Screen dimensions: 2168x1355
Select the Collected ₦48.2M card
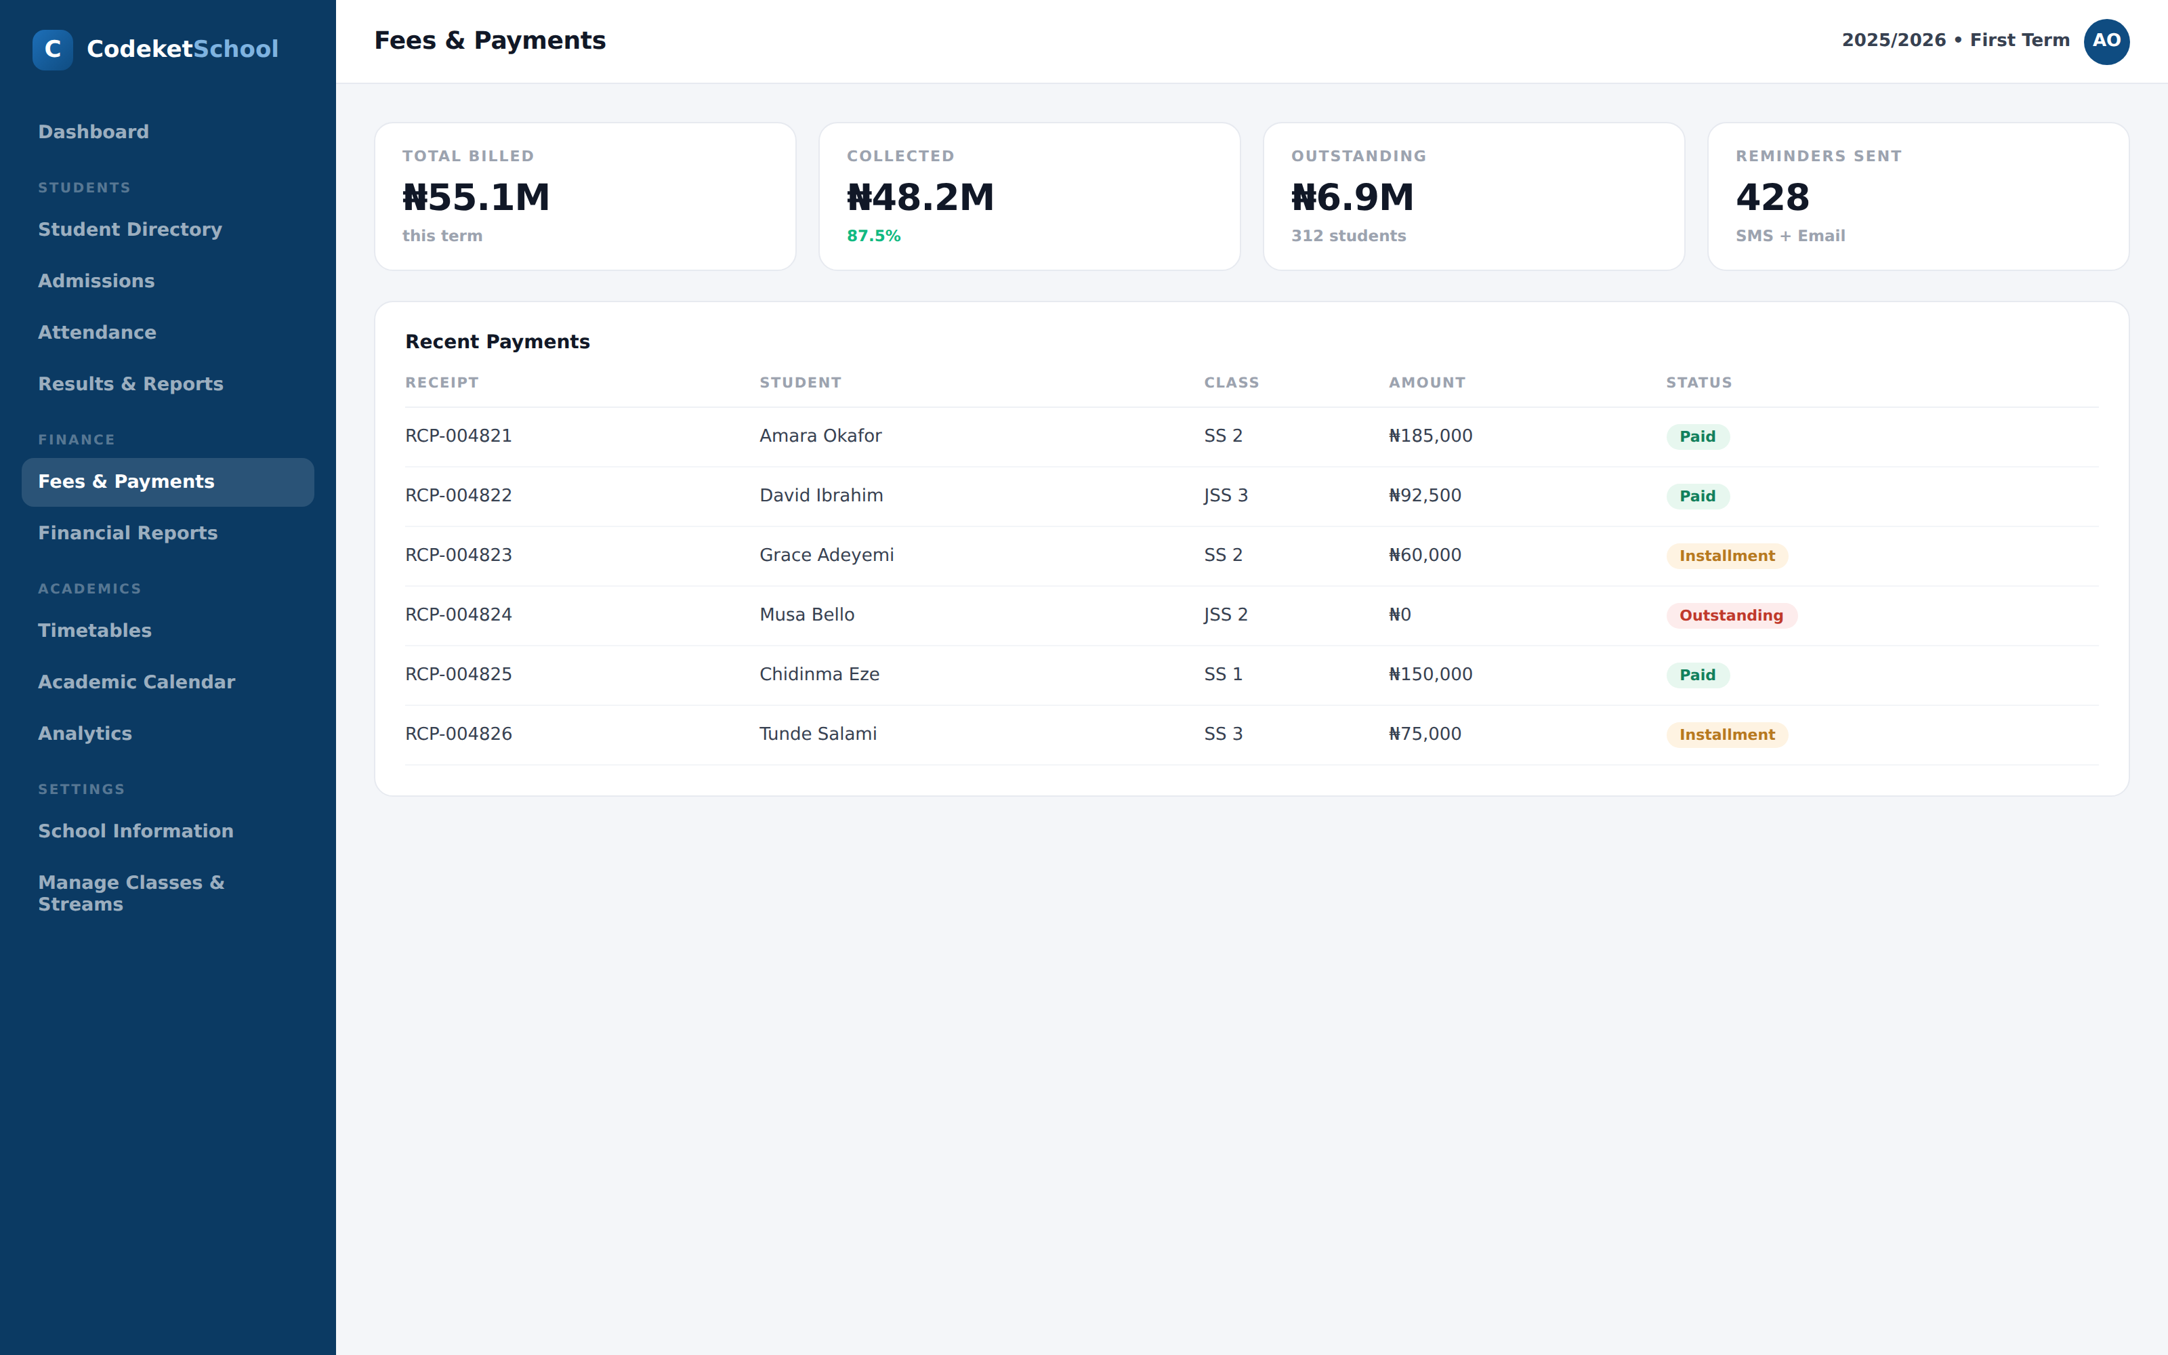[1029, 196]
